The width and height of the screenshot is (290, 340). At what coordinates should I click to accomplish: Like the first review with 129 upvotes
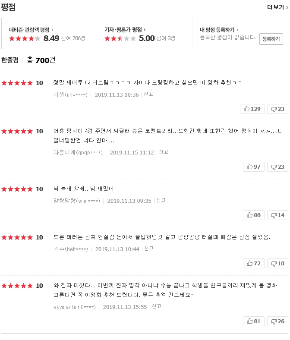click(x=252, y=109)
